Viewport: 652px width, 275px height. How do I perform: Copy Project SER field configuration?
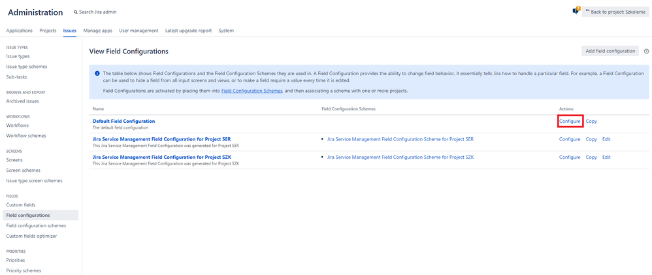(591, 139)
